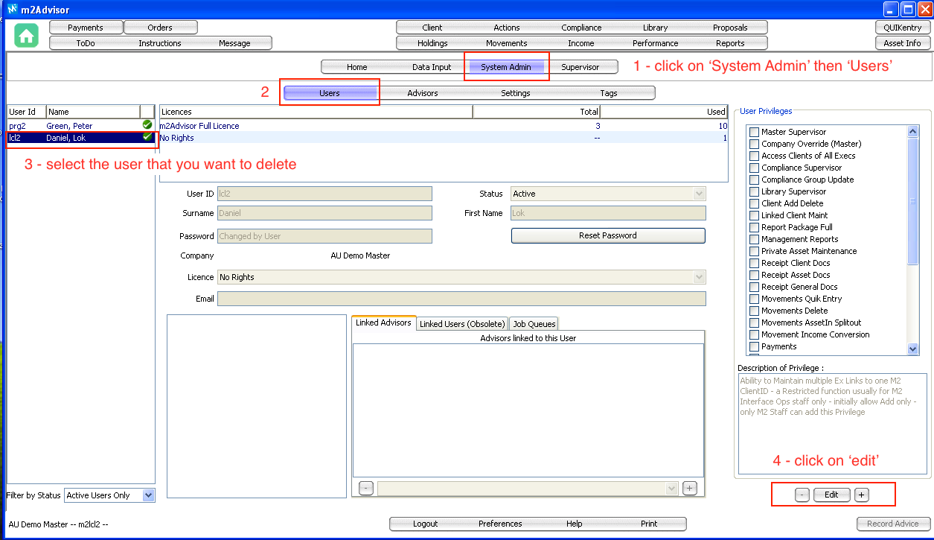Expand the Licence dropdown
This screenshot has height=540, width=934.
coord(699,277)
